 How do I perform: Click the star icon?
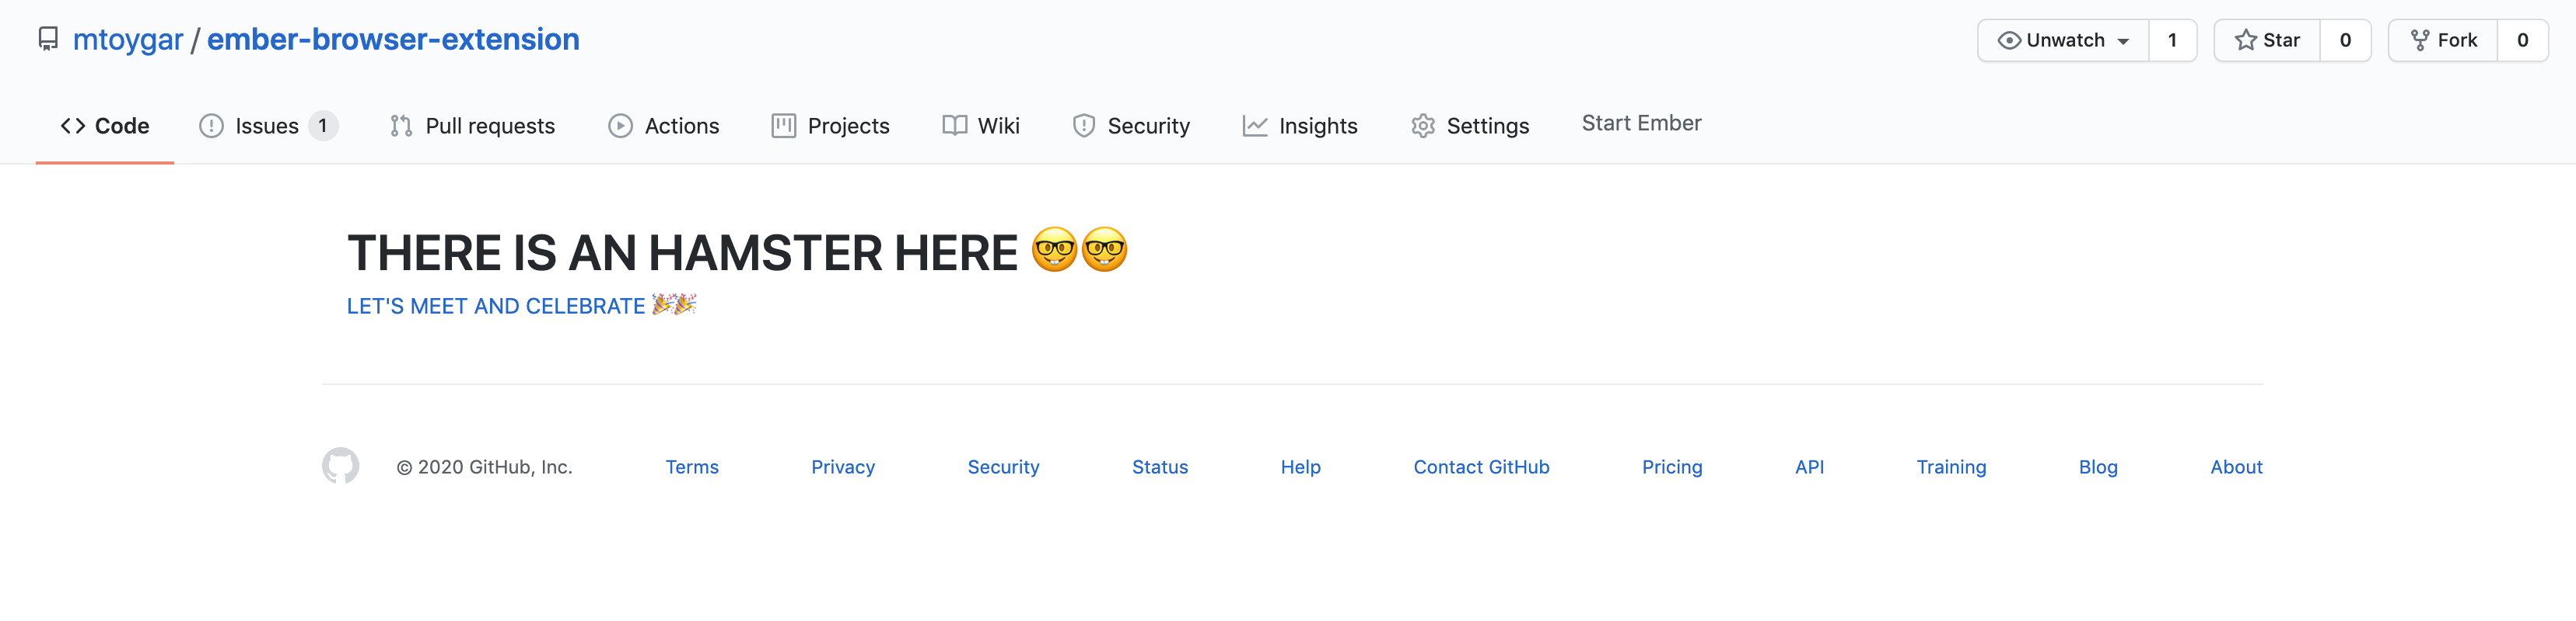[2246, 41]
